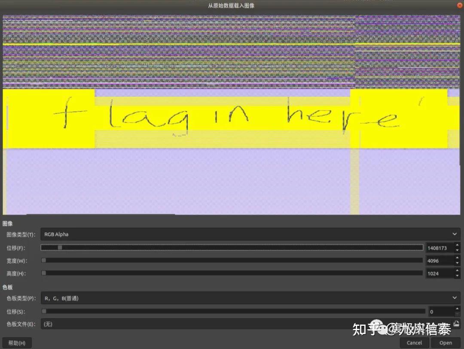Click the palette file browse icon
The width and height of the screenshot is (464, 349).
click(456, 324)
